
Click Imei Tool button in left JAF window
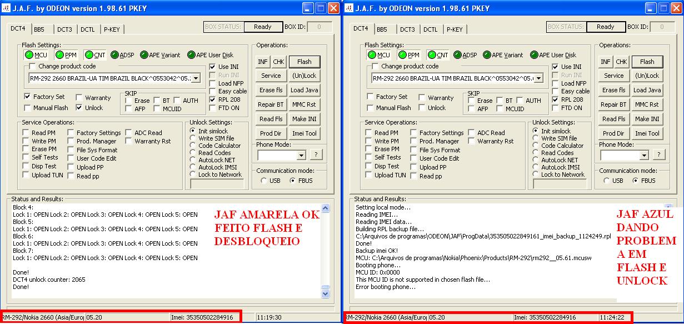(304, 133)
